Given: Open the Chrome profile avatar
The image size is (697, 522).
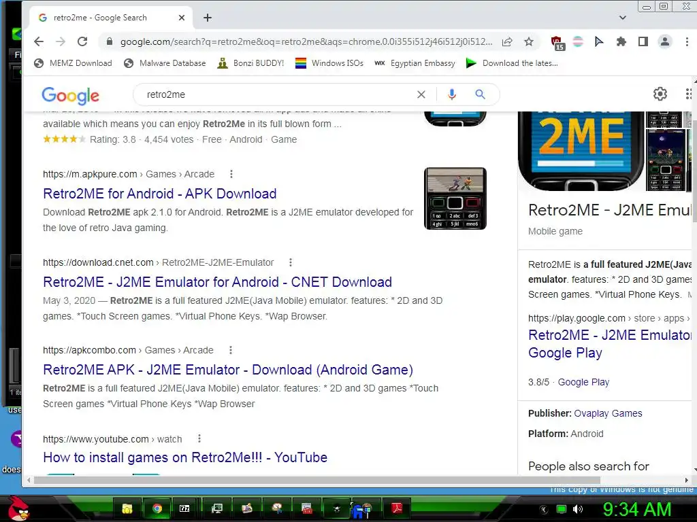Looking at the screenshot, I should coord(665,41).
